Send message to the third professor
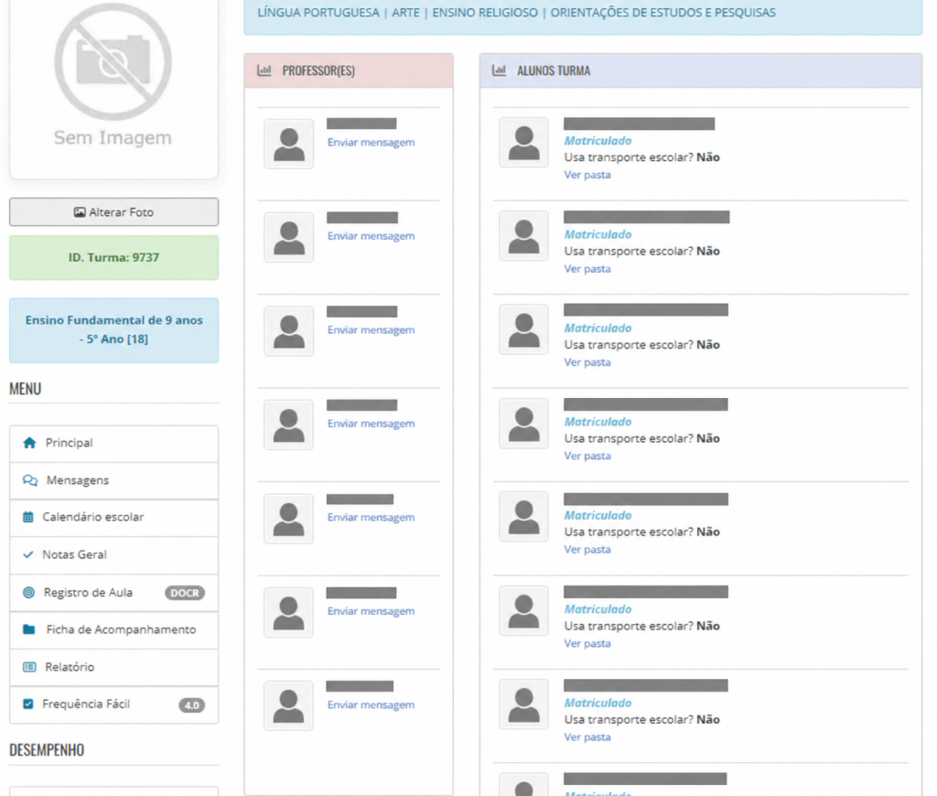This screenshot has height=796, width=937. coord(372,330)
